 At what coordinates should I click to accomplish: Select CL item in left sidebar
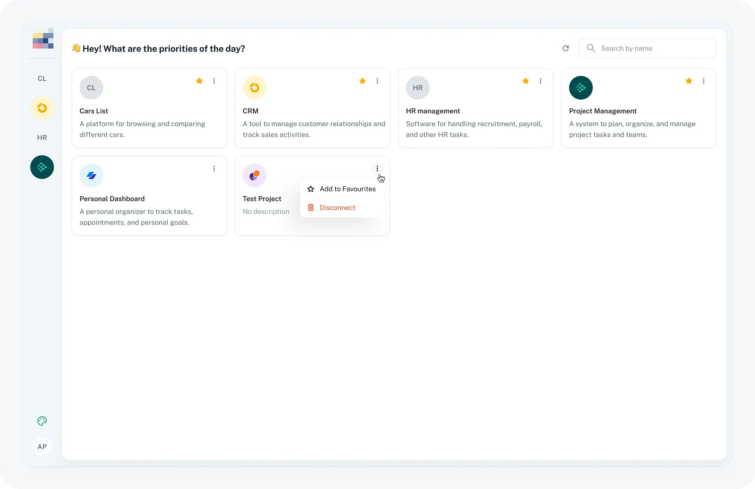pos(42,78)
